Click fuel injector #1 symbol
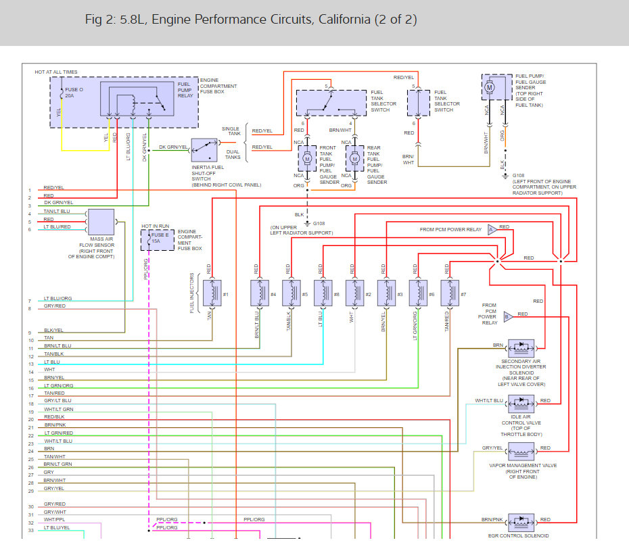 coord(212,293)
